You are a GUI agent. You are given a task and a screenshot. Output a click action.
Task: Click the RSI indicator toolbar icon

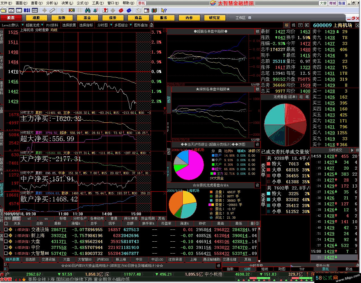(27, 10)
